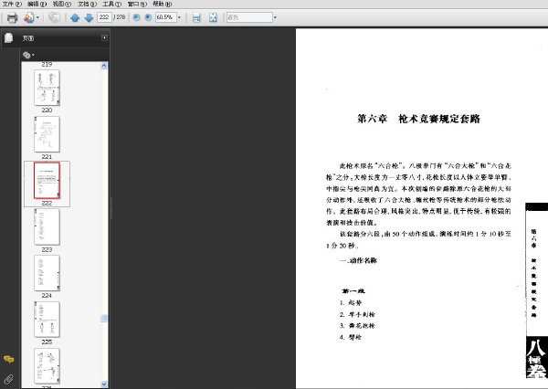Click the greyed-out comment bubble icon
This screenshot has width=548, height=389.
[x=54, y=17]
